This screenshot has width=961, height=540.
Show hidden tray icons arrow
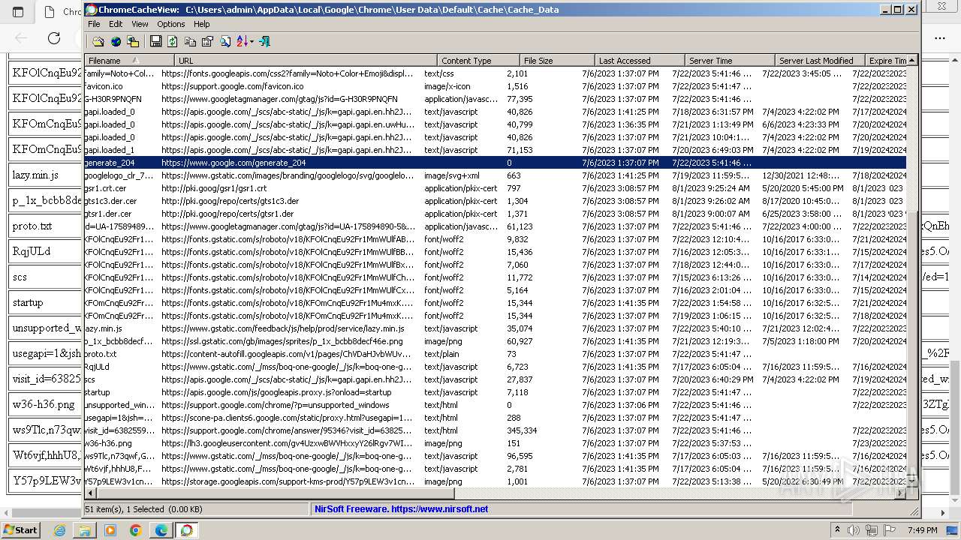(x=838, y=530)
